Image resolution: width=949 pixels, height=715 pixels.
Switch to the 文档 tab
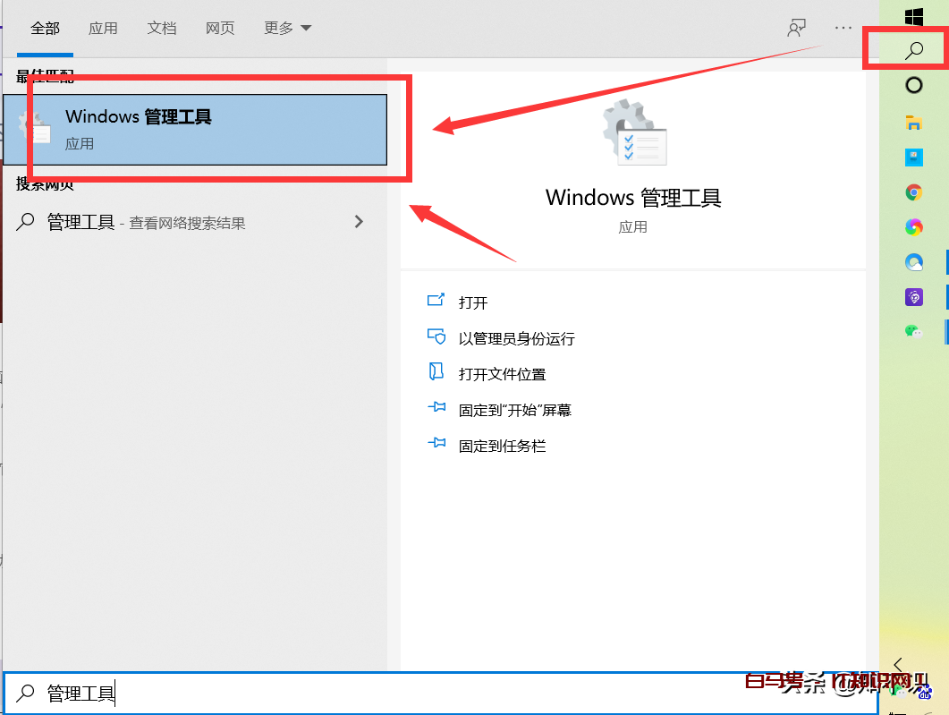(x=161, y=28)
